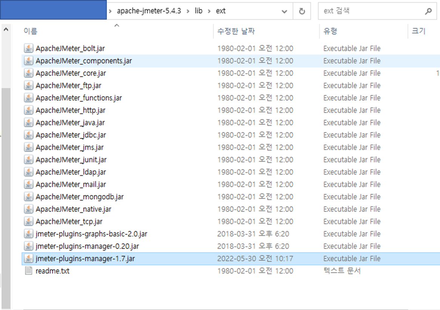The image size is (440, 310).
Task: Select file name ApacheJMeter_java.jar
Action: tap(70, 122)
